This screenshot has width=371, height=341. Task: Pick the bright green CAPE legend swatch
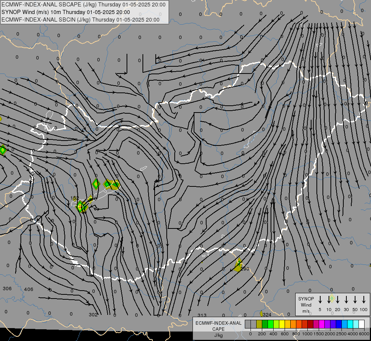271,324
